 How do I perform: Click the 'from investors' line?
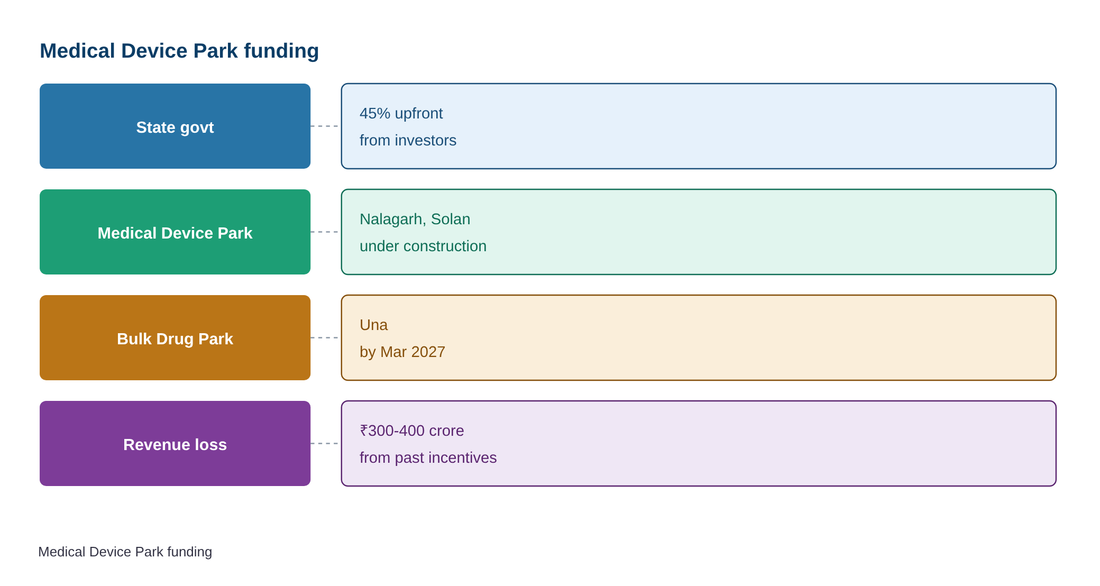408,140
